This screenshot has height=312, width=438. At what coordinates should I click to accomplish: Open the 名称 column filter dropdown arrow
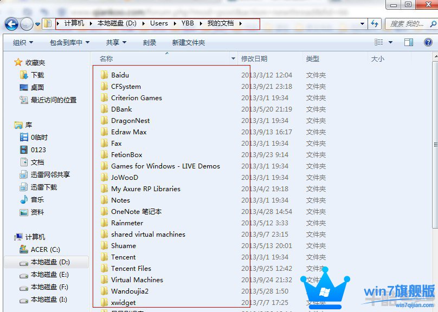[233, 58]
